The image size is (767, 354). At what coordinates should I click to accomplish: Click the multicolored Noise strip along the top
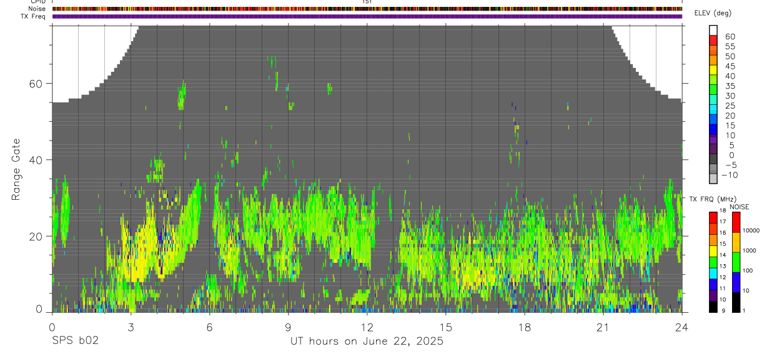[x=367, y=9]
